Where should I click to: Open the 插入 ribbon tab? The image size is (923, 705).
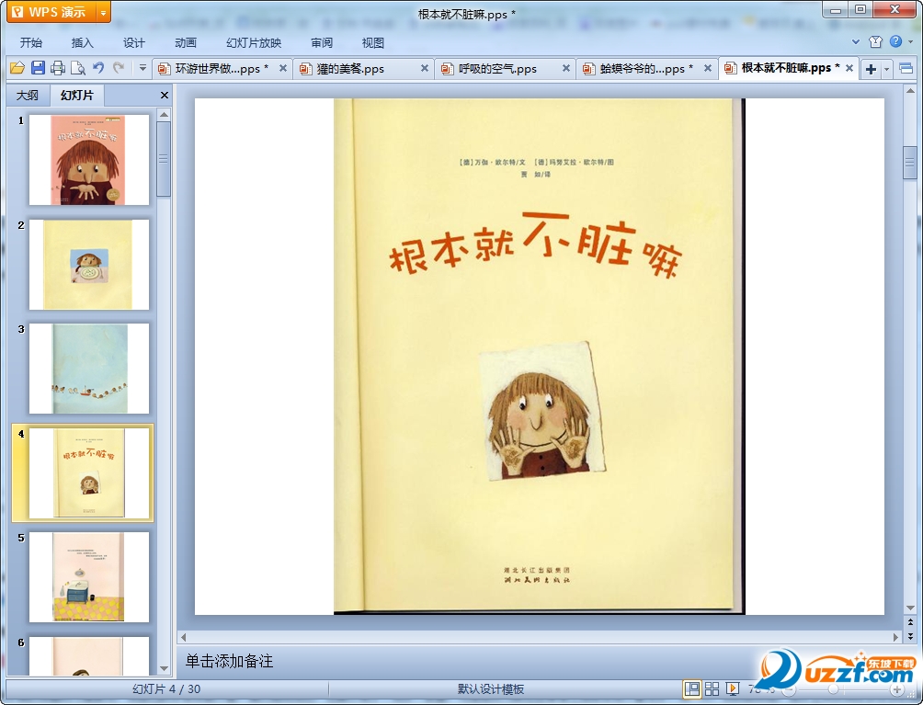click(x=82, y=42)
